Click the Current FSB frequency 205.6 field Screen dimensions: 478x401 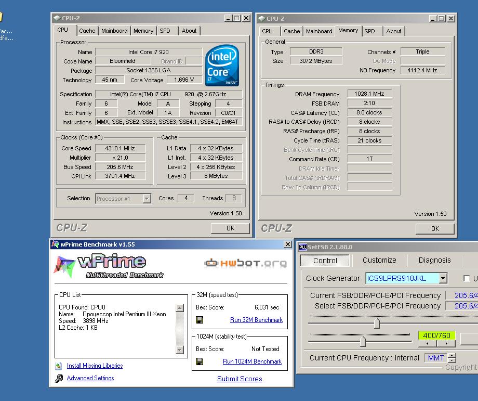[x=461, y=295]
